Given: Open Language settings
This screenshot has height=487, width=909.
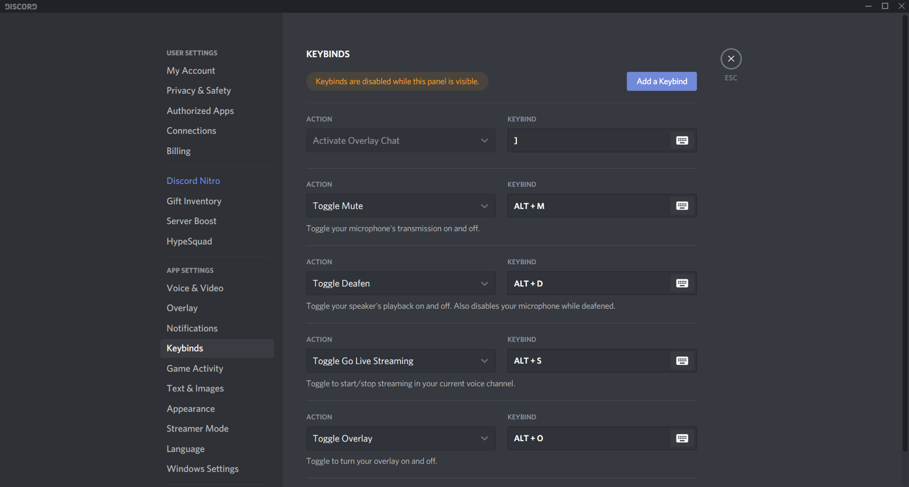Looking at the screenshot, I should click(217, 449).
